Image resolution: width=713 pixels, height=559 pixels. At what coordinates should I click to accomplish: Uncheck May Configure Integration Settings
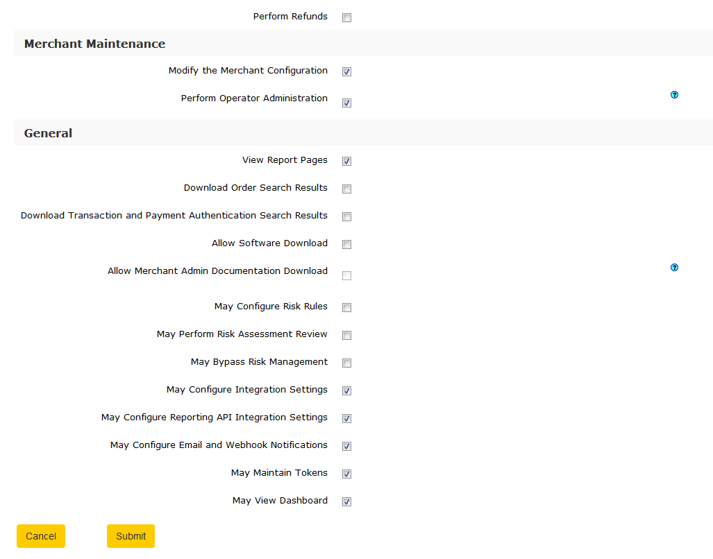[346, 391]
